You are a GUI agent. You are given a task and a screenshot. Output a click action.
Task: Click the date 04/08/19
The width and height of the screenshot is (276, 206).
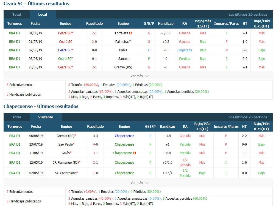35,33
